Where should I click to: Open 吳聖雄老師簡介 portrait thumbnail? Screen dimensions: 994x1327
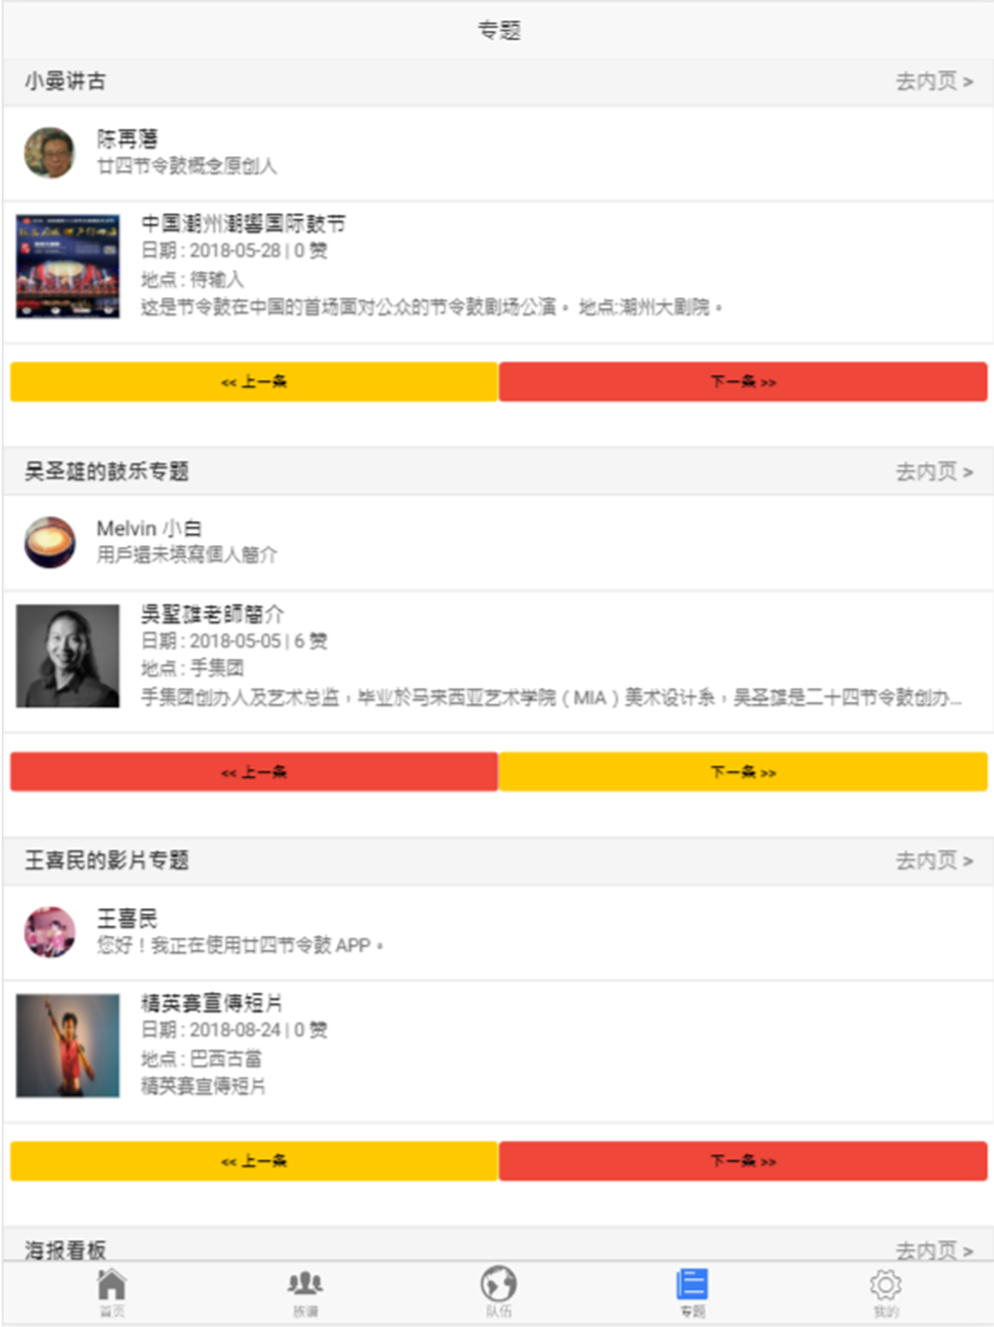68,657
